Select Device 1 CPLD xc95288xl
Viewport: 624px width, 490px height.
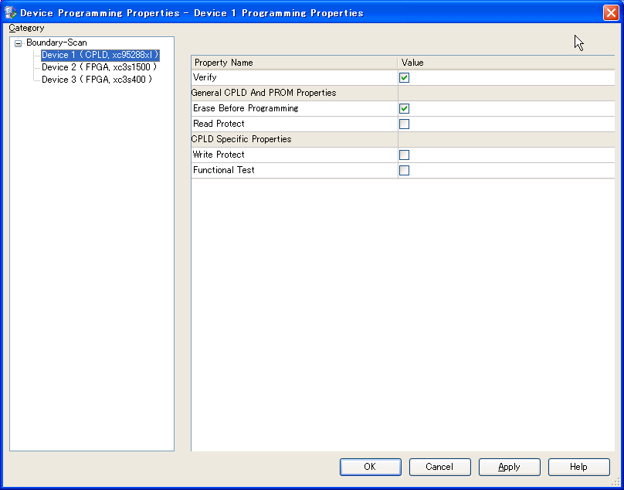coord(100,55)
